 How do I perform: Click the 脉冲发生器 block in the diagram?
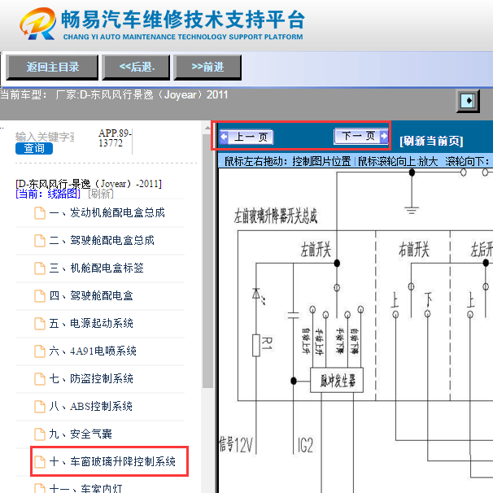point(337,380)
